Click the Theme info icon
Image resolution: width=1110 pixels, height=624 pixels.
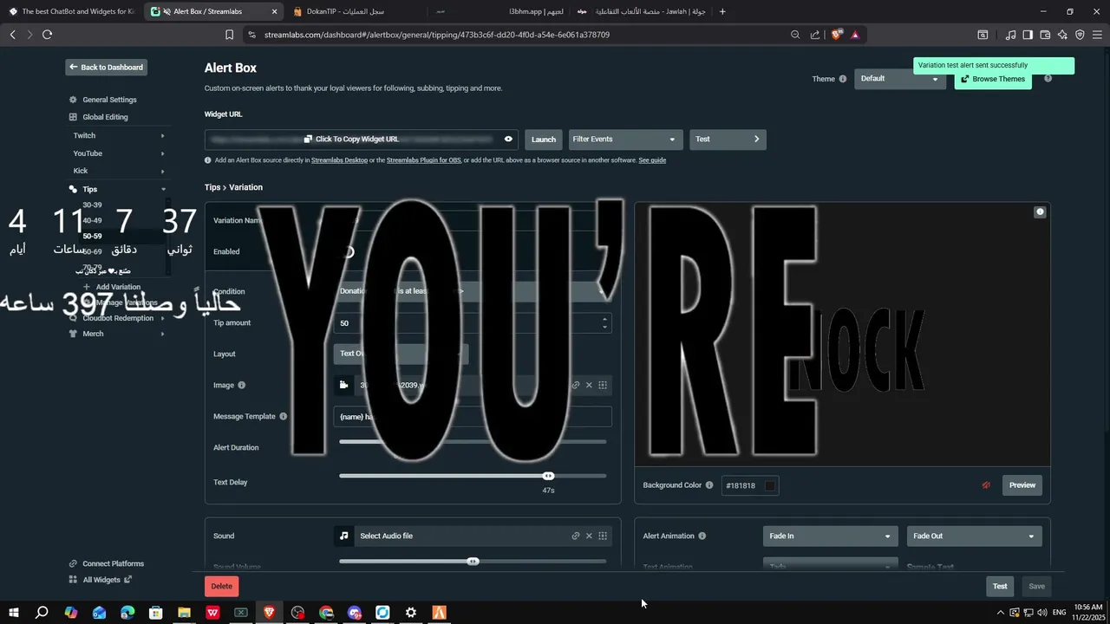pos(842,79)
